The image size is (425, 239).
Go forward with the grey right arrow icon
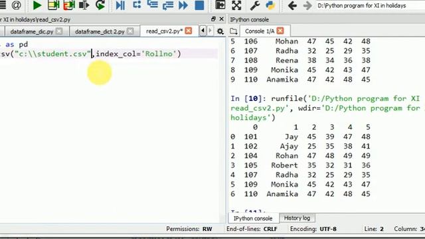tap(307, 5)
